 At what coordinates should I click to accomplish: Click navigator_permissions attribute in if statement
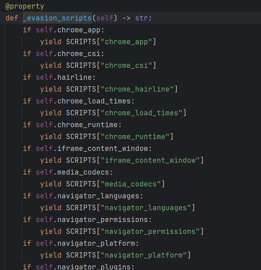(x=103, y=220)
